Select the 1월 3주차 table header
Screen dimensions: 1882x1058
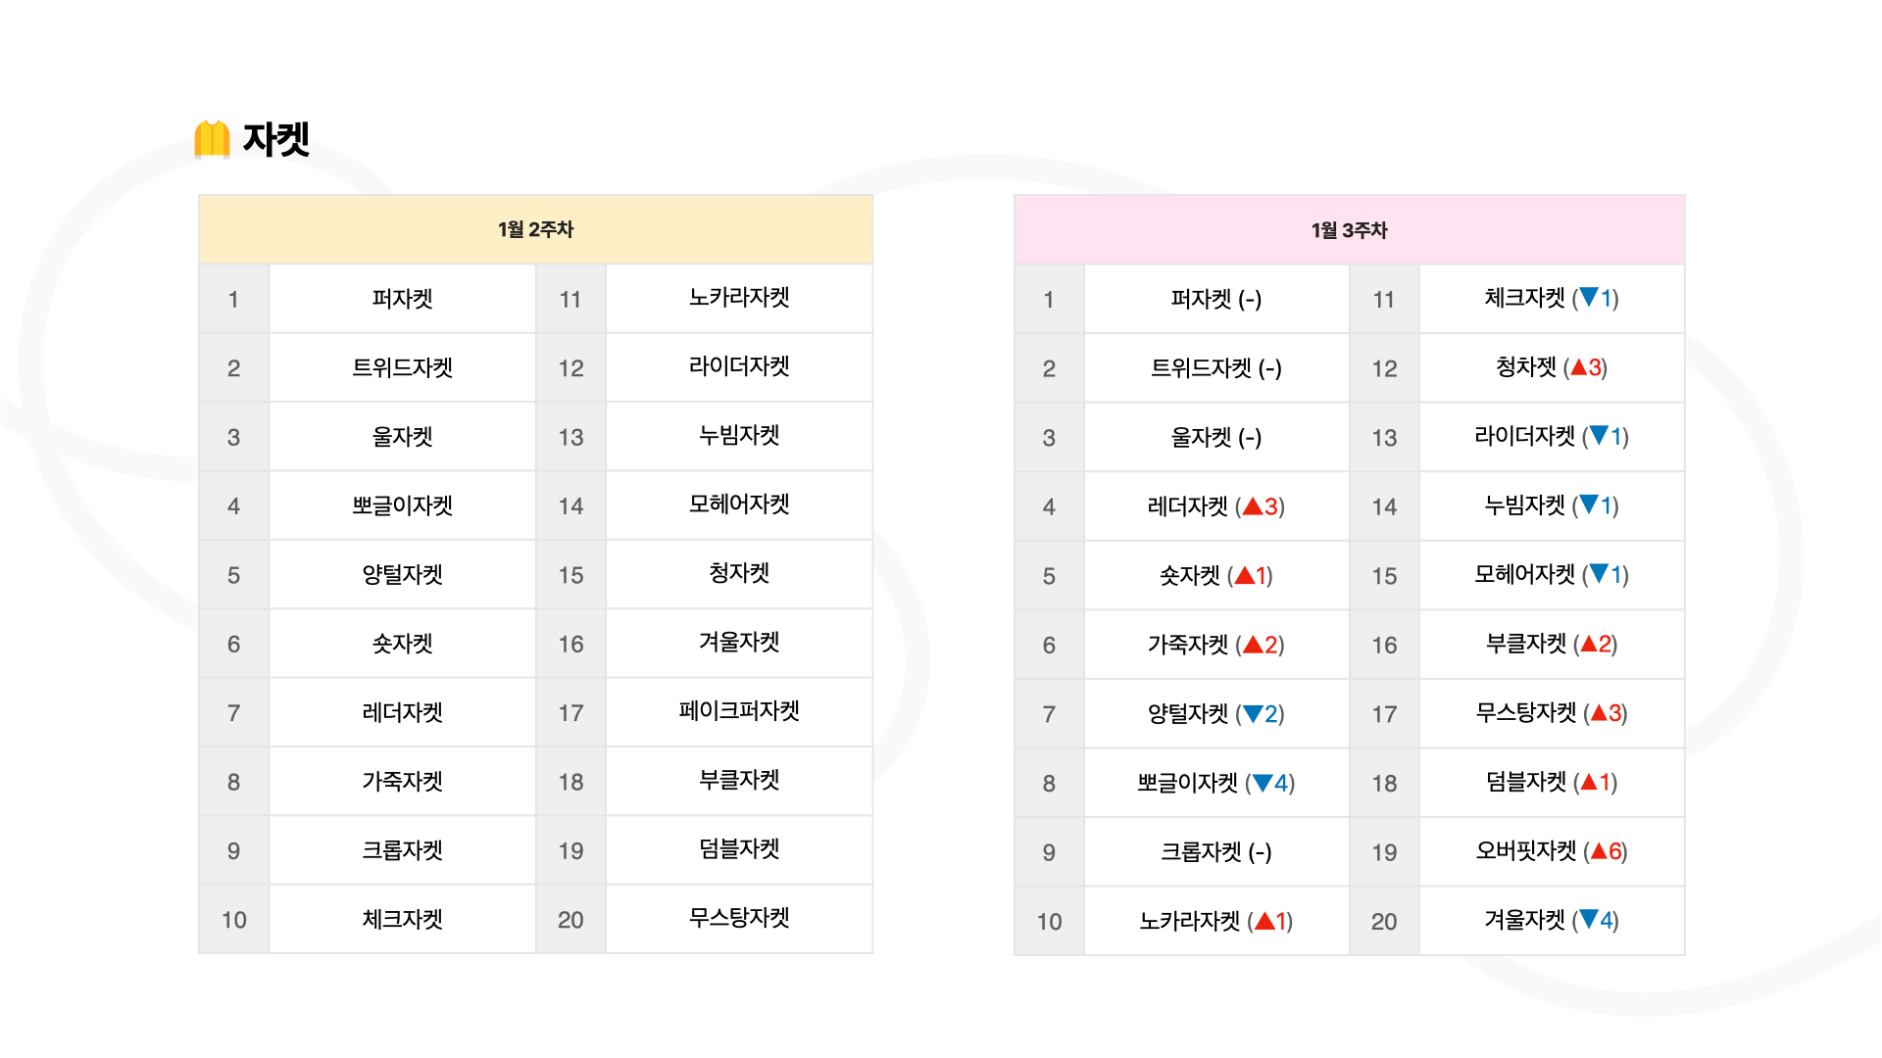coord(1349,230)
